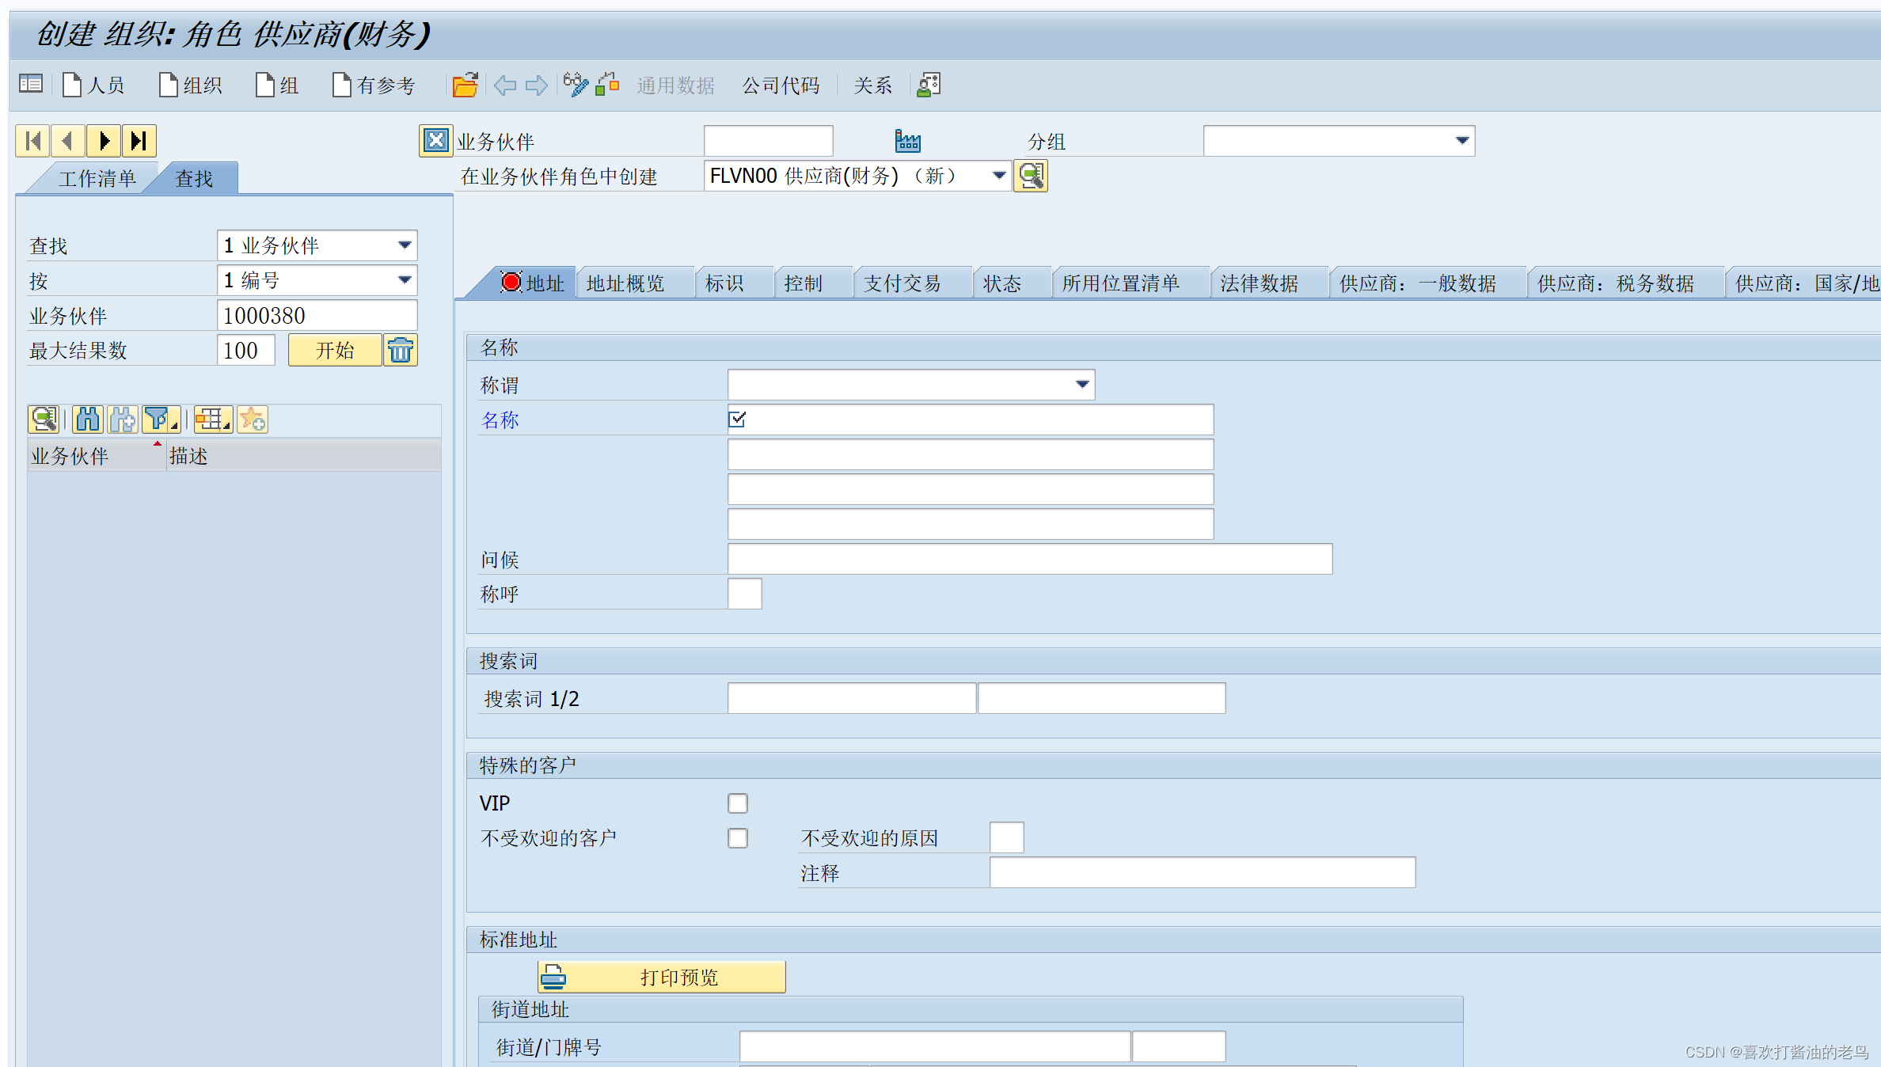Select the binoculars find icon above results list
Viewport: 1881px width, 1067px height.
tap(87, 420)
